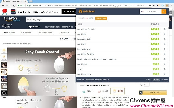Open Today's Deals navigation item

67,27
